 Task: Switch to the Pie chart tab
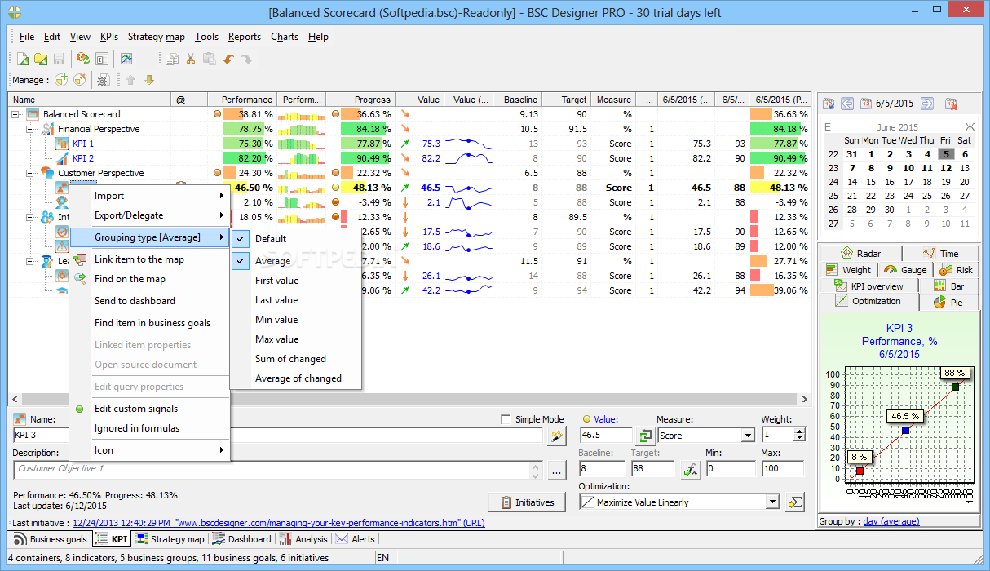click(948, 302)
